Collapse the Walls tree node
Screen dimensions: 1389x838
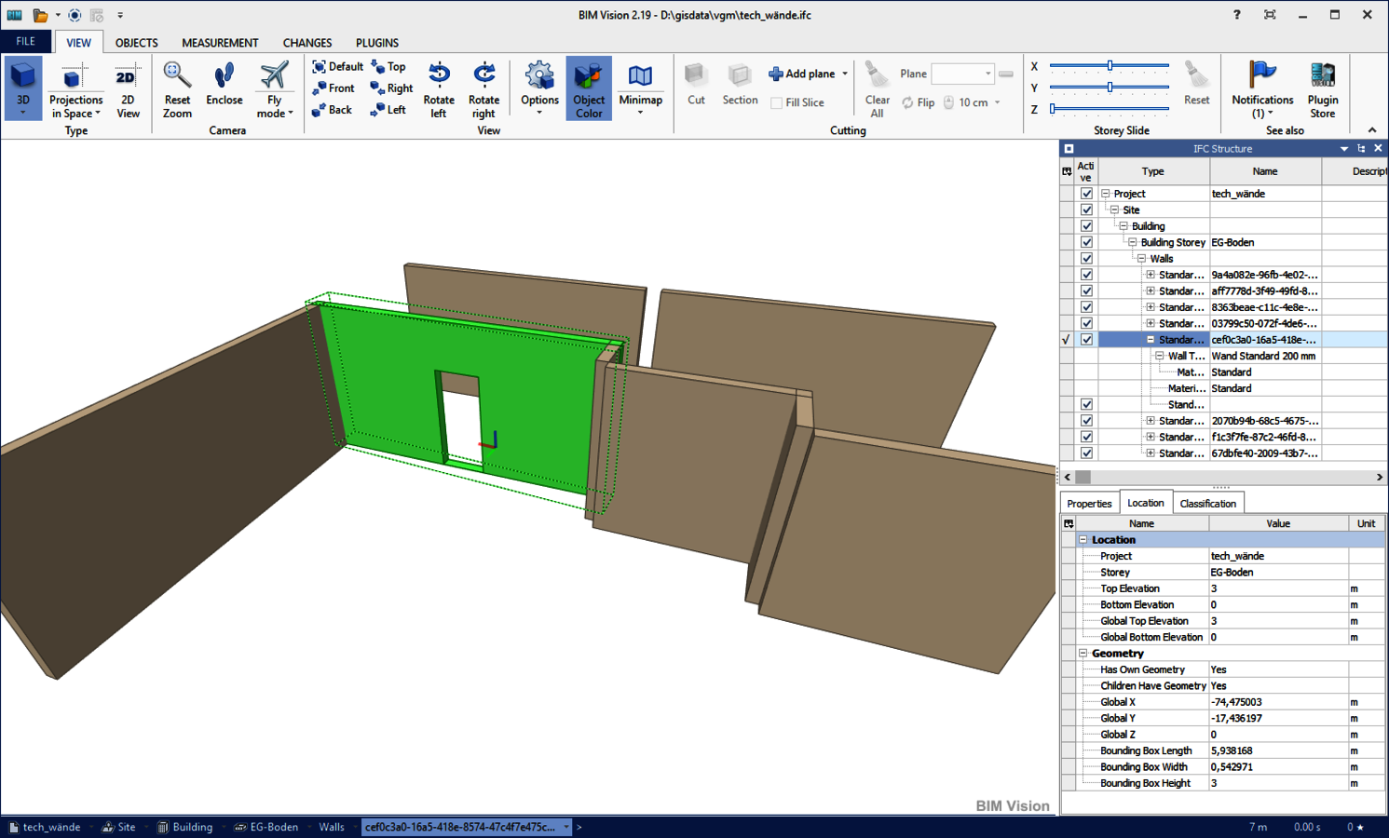click(x=1141, y=259)
